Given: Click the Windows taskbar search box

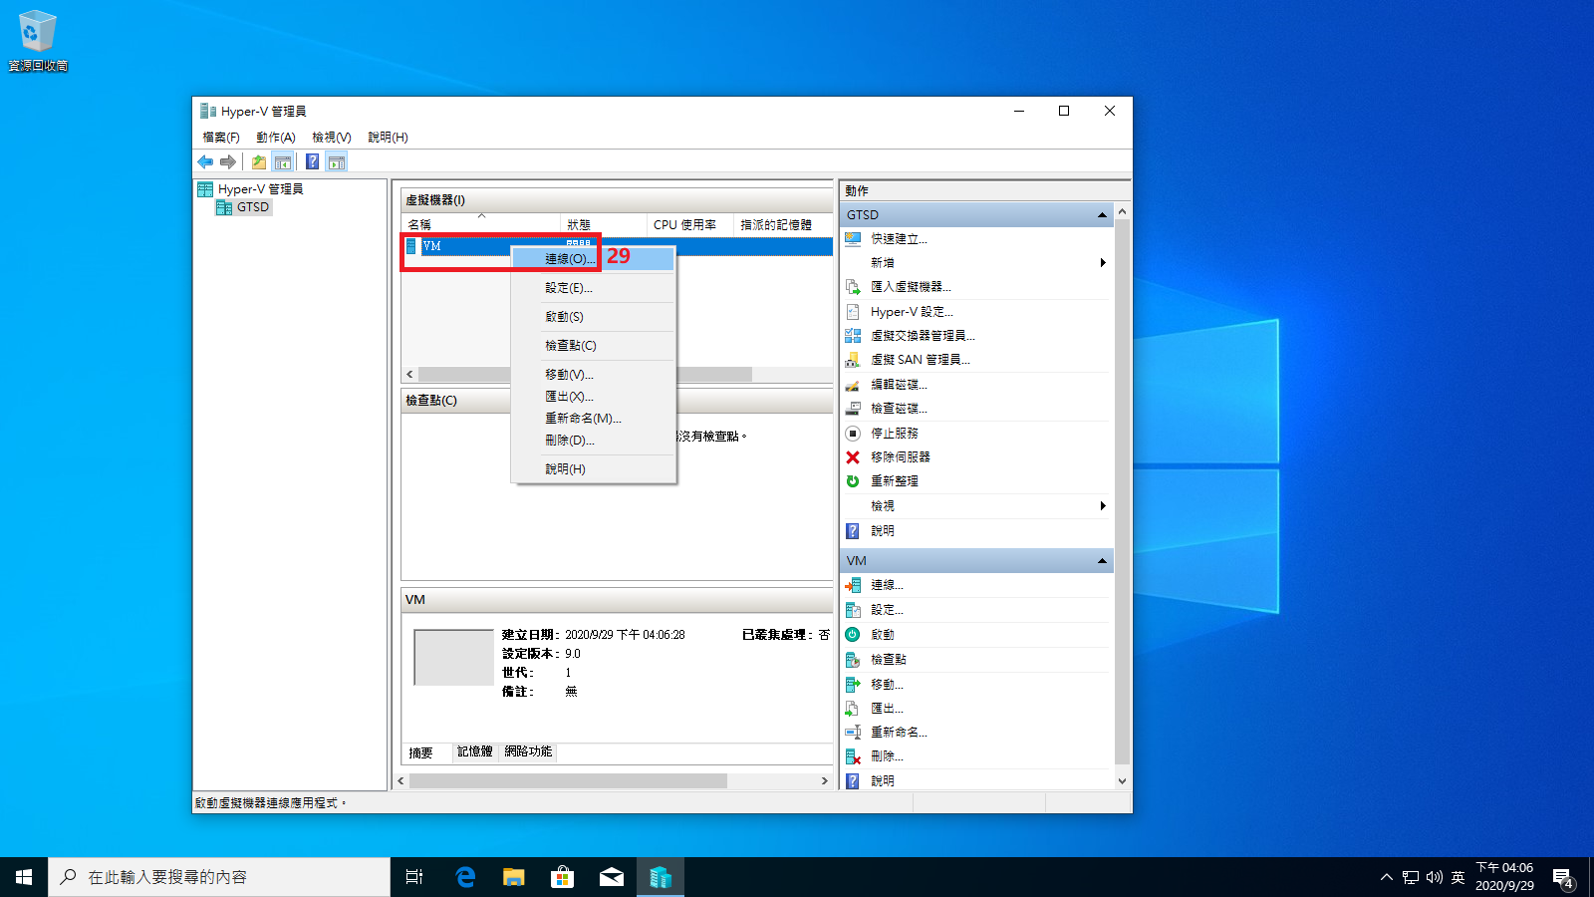Looking at the screenshot, I should pyautogui.click(x=219, y=877).
